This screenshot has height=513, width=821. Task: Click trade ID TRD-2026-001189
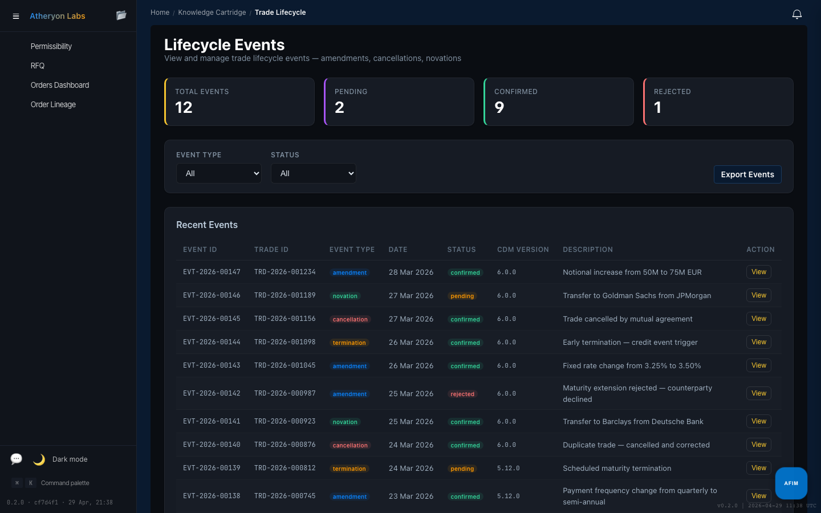click(x=285, y=295)
